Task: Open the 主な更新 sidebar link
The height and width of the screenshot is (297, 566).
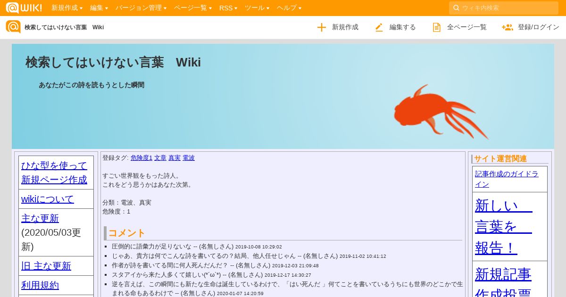Action: click(x=40, y=218)
